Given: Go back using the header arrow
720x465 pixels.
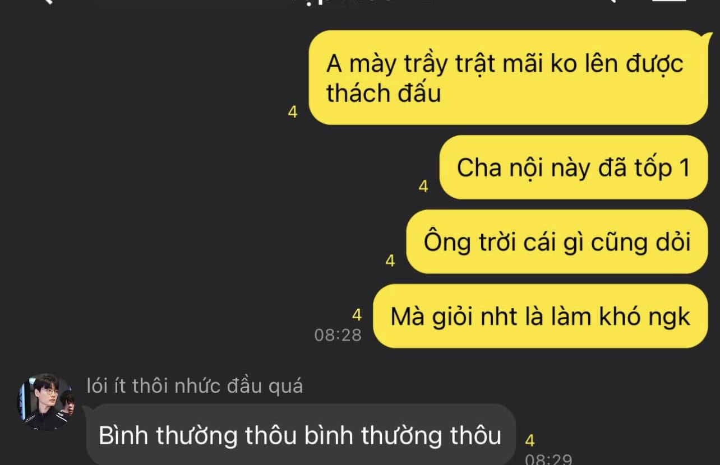Looking at the screenshot, I should coord(48,2).
